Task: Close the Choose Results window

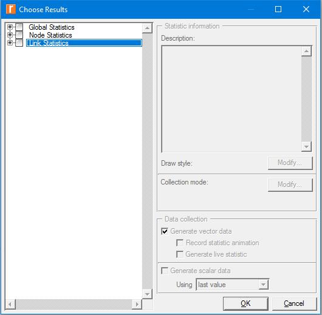Action: (x=306, y=9)
